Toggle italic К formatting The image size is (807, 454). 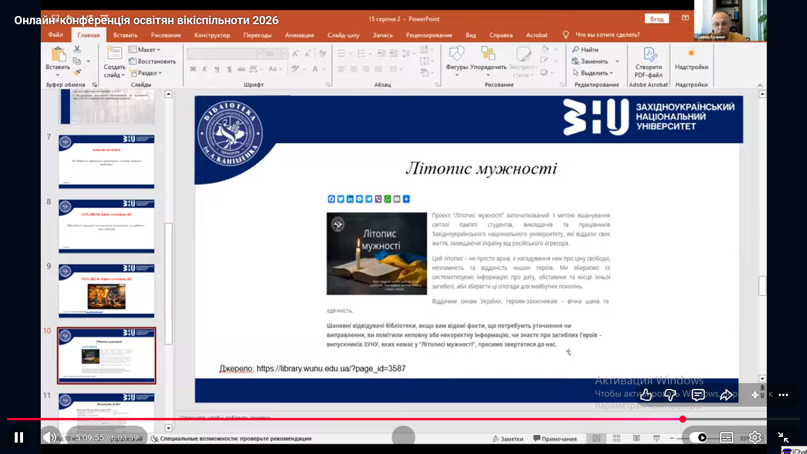pyautogui.click(x=204, y=69)
